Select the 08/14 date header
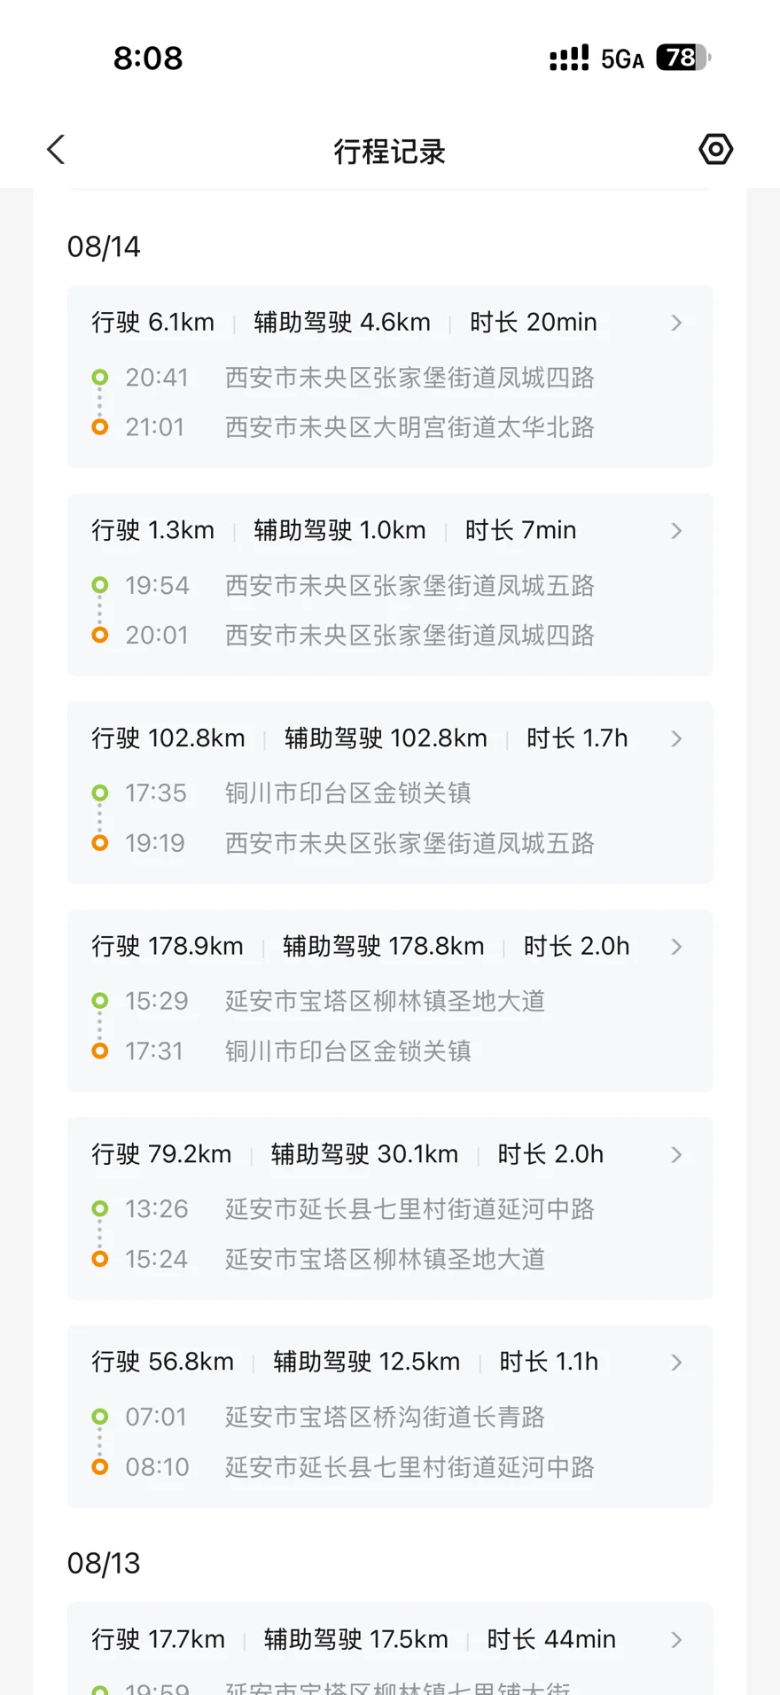The width and height of the screenshot is (780, 1695). (104, 246)
